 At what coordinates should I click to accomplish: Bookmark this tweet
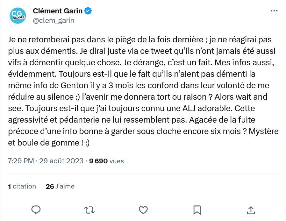click(x=197, y=210)
